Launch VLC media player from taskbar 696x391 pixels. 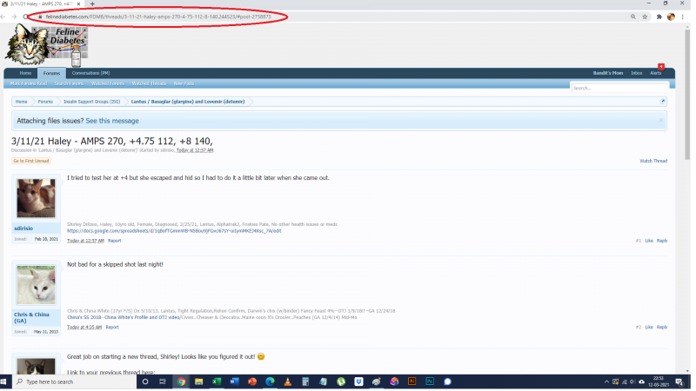[x=288, y=381]
